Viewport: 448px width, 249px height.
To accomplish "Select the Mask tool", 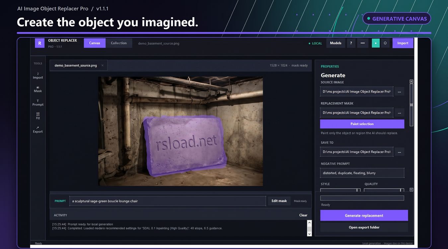I will click(38, 89).
